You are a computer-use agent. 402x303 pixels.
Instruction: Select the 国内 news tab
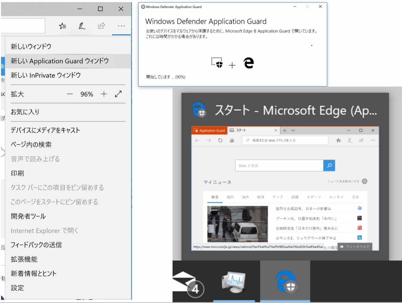(x=230, y=197)
